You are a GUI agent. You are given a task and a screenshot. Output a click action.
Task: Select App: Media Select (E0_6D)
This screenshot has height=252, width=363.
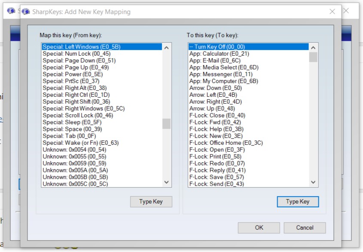[x=248, y=68]
